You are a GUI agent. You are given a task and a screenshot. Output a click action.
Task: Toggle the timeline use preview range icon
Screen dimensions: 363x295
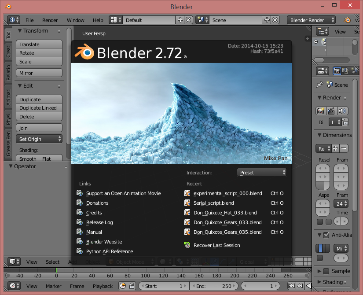(x=123, y=286)
